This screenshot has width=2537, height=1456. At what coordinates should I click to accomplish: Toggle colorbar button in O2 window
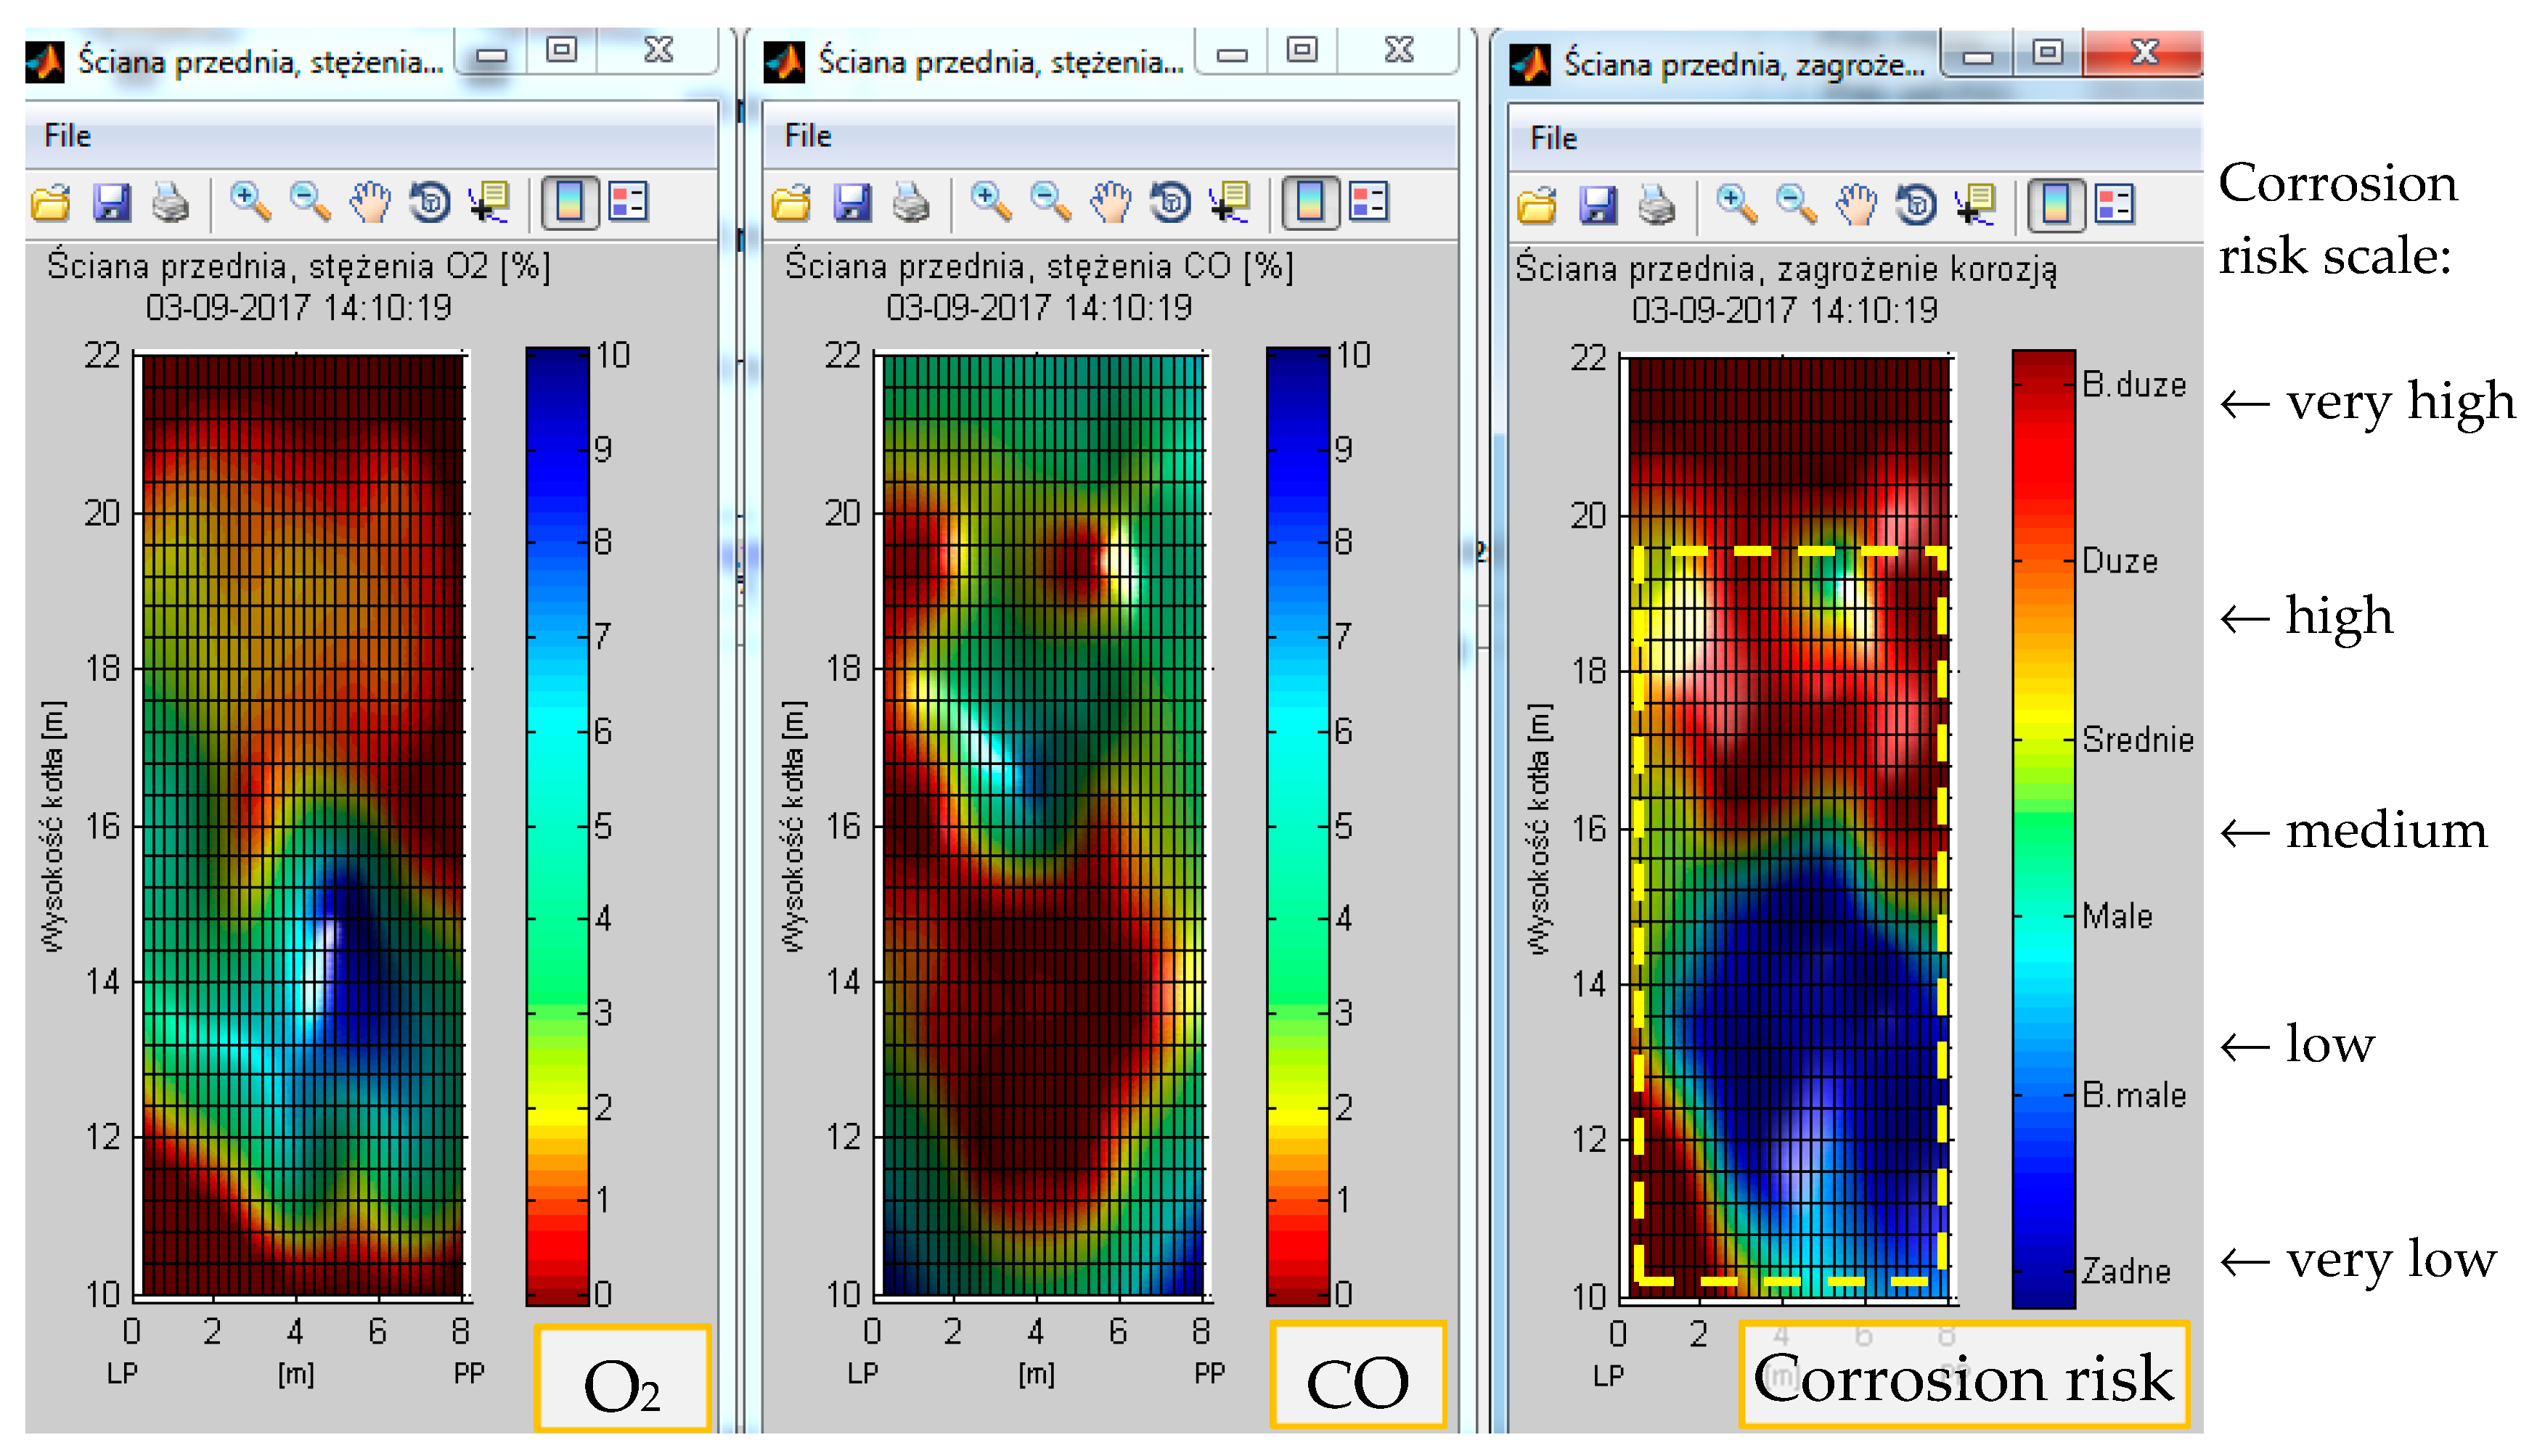click(569, 202)
